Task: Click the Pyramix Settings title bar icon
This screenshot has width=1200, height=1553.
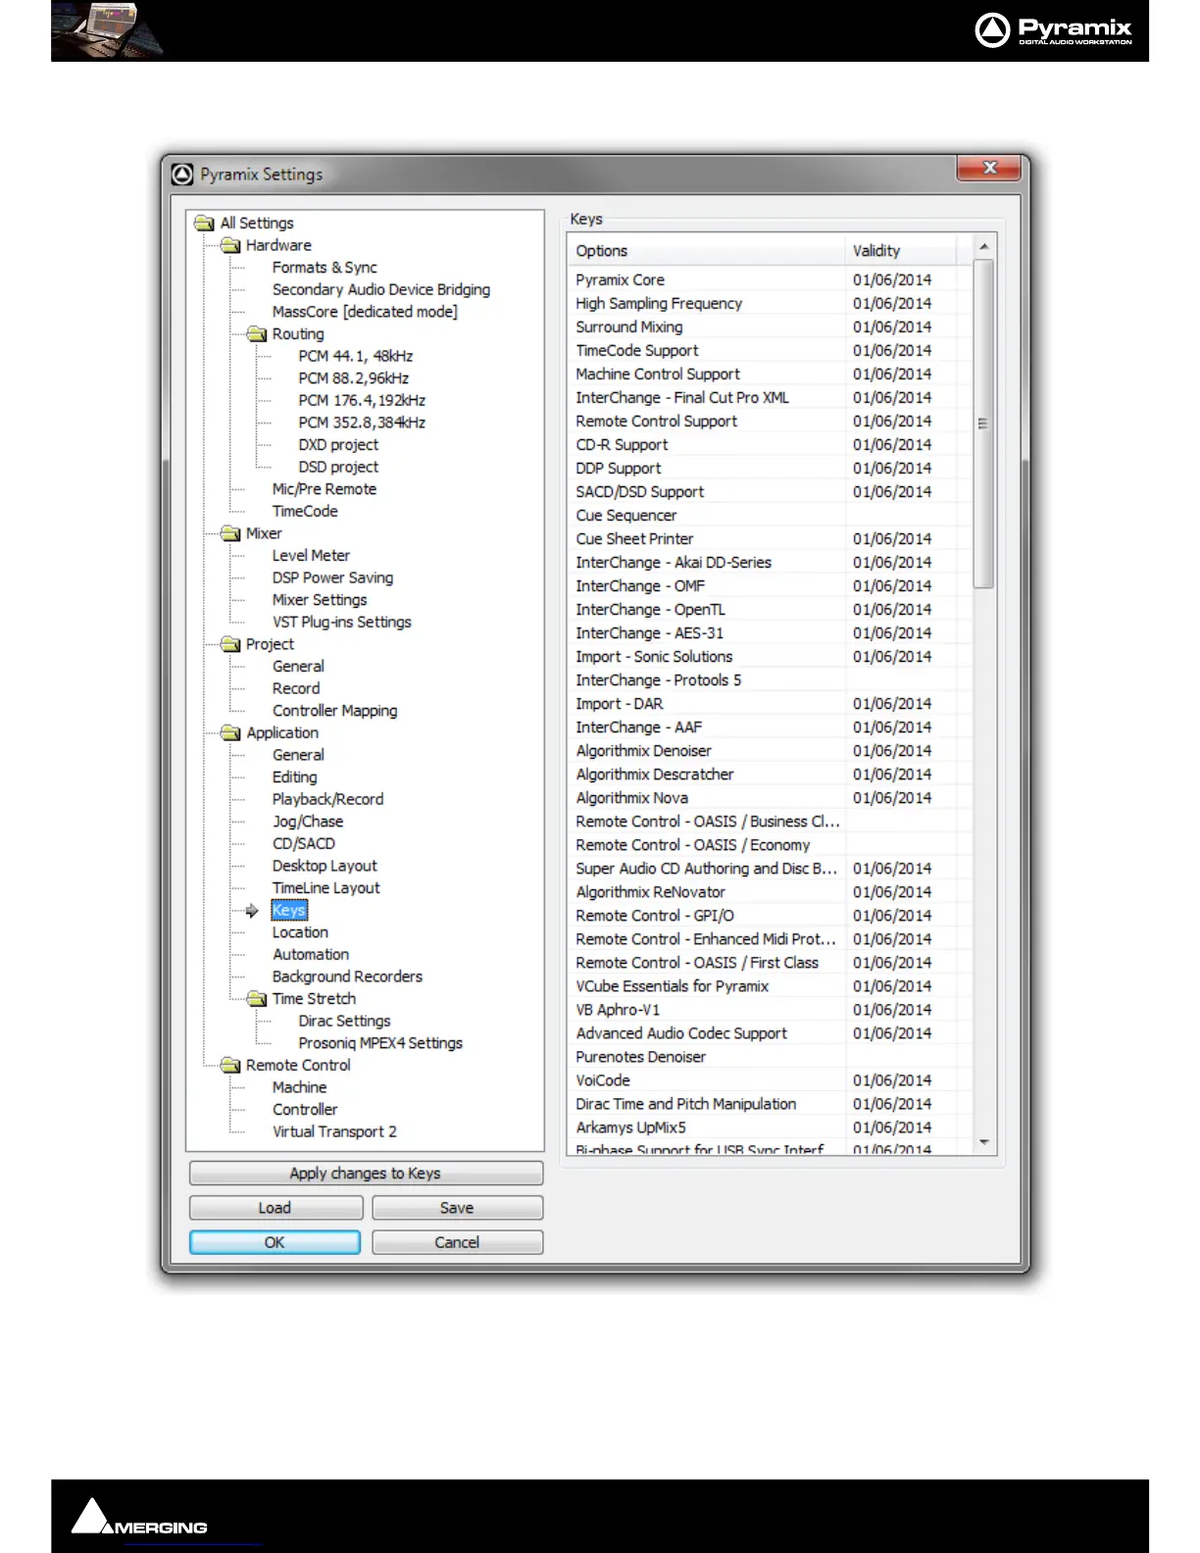Action: pyautogui.click(x=182, y=175)
